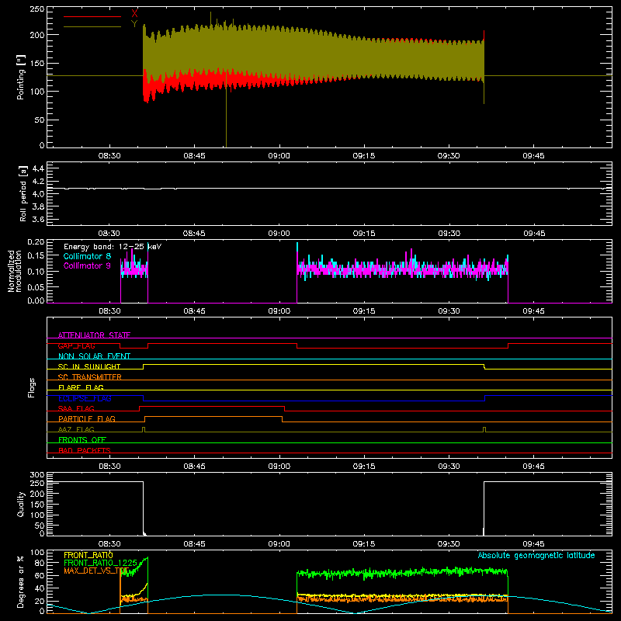Select the 'Quality' axis title
Image resolution: width=621 pixels, height=621 pixels.
click(21, 504)
